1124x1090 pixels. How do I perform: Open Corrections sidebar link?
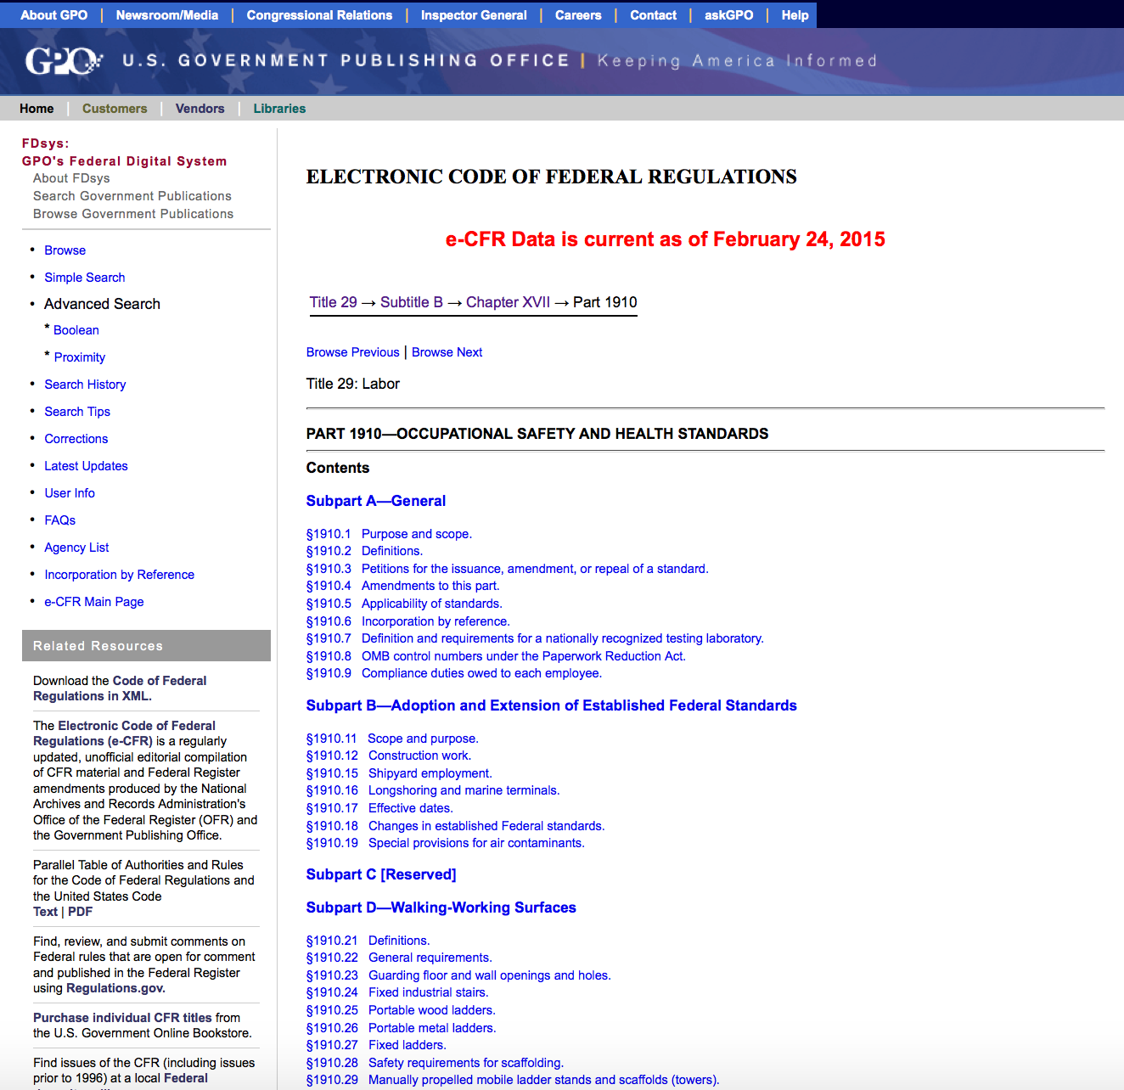click(x=76, y=439)
